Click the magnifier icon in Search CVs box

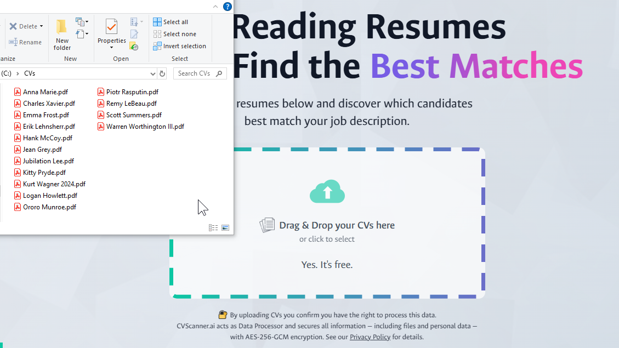tap(219, 73)
